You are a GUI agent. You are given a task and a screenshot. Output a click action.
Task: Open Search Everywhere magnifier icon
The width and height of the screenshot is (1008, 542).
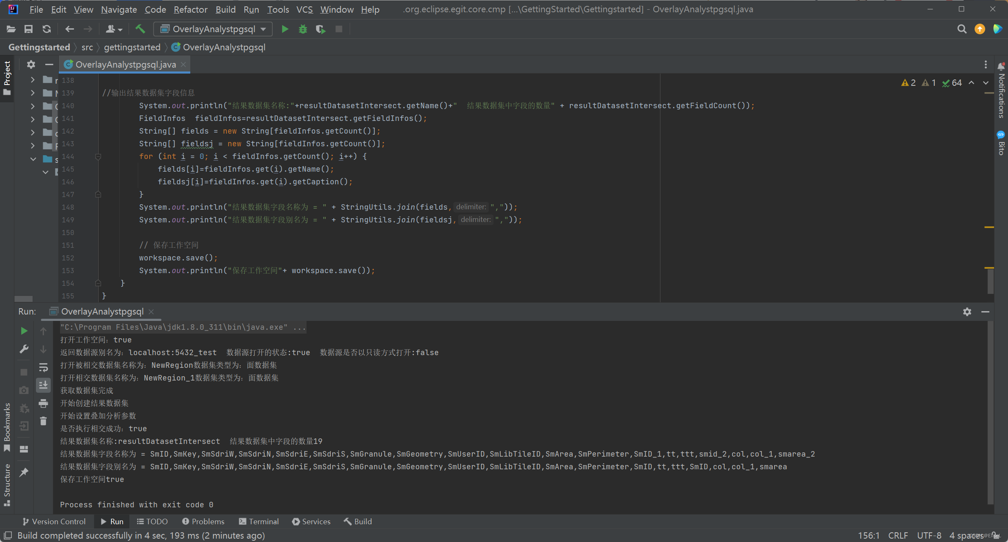point(961,29)
